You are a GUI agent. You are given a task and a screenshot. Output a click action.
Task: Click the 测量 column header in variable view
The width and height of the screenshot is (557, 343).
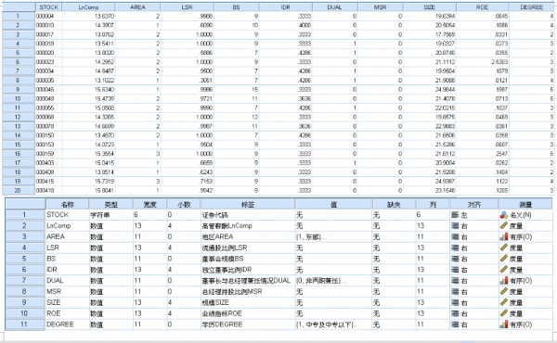pyautogui.click(x=525, y=204)
